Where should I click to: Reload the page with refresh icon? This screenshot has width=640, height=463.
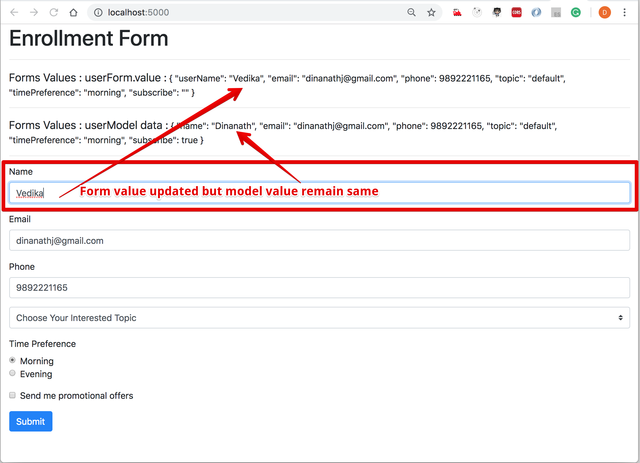(54, 12)
